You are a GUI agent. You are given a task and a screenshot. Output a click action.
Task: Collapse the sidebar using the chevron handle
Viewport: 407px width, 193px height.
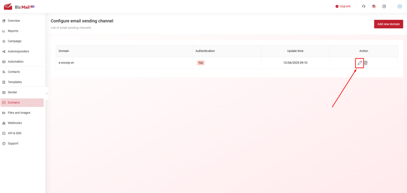pyautogui.click(x=47, y=93)
